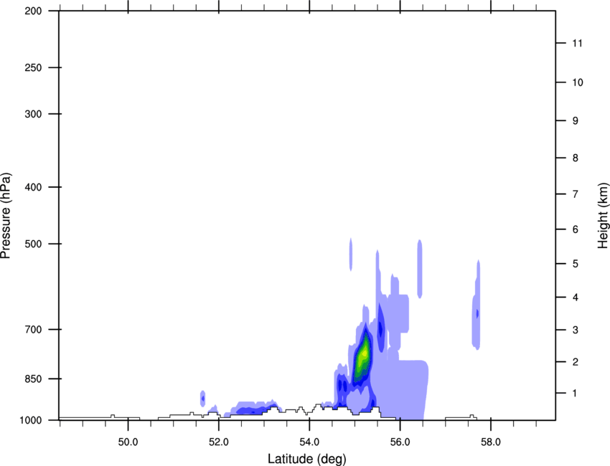The image size is (610, 466).
Task: Pick the 4 km height label
Action: [576, 298]
